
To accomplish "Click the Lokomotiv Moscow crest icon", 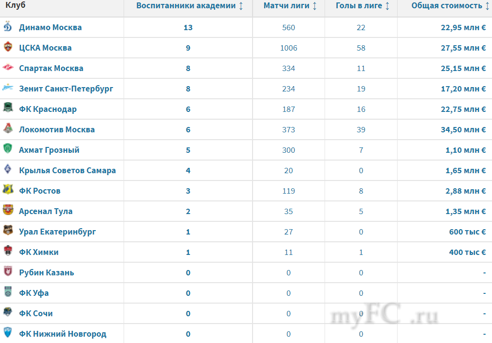I will pyautogui.click(x=8, y=129).
